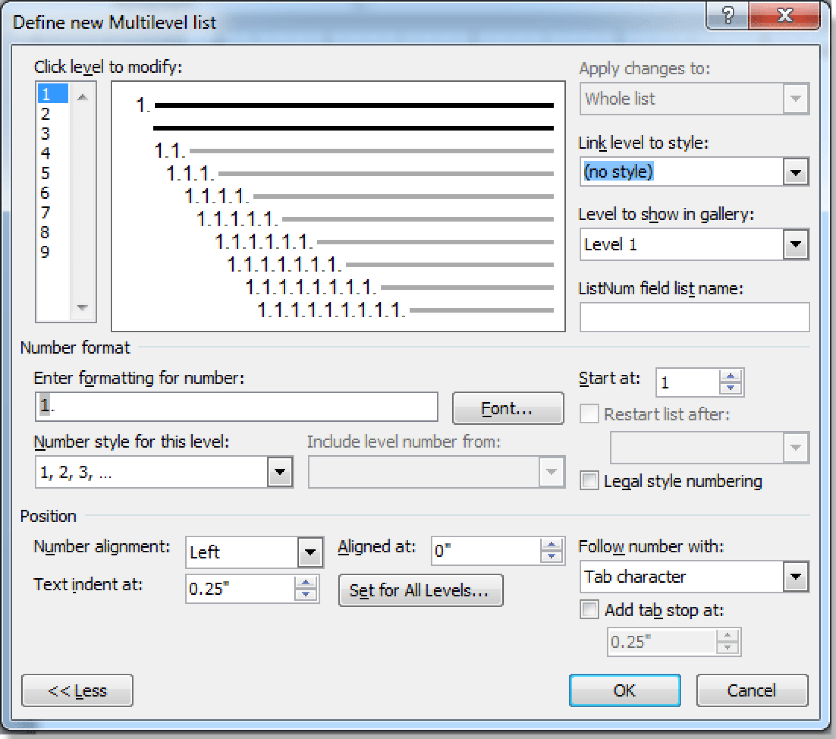Click Set for All Levels
This screenshot has width=836, height=739.
421,590
